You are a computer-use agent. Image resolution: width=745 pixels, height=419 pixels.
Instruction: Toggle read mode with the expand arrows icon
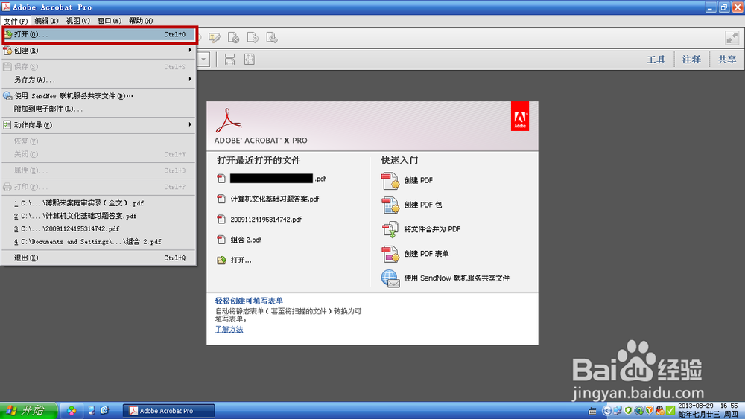pos(732,38)
